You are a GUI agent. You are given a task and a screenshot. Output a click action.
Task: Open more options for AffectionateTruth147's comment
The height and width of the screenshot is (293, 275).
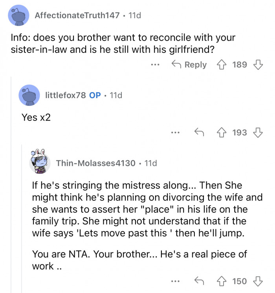click(x=156, y=65)
